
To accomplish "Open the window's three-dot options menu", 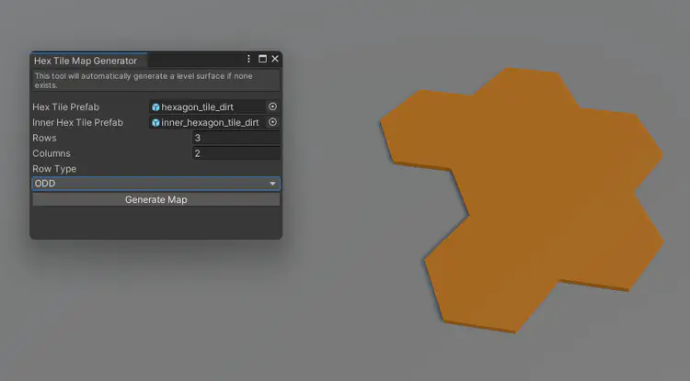I will pos(248,59).
